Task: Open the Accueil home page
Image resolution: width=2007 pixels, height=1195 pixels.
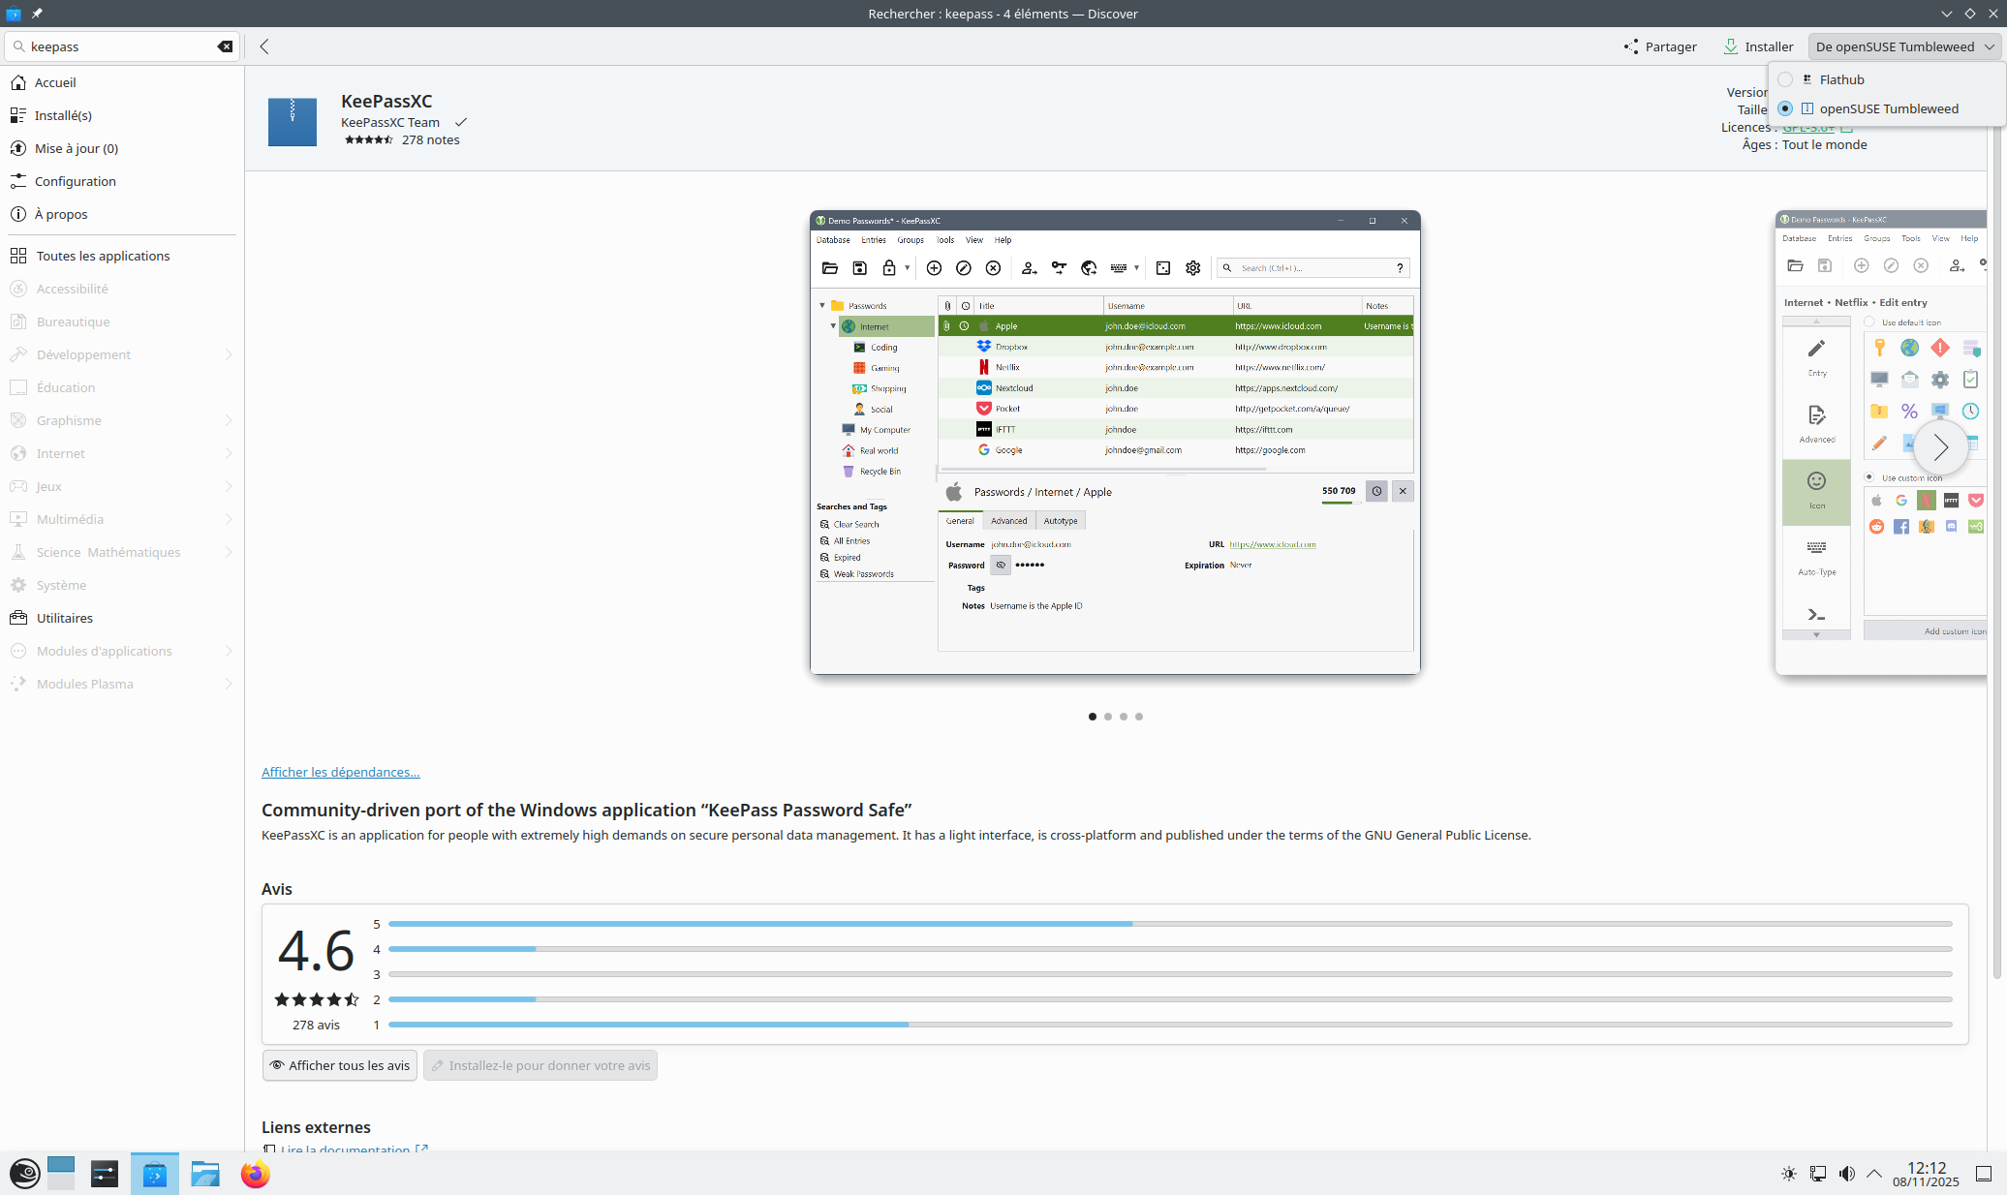Action: 55,82
